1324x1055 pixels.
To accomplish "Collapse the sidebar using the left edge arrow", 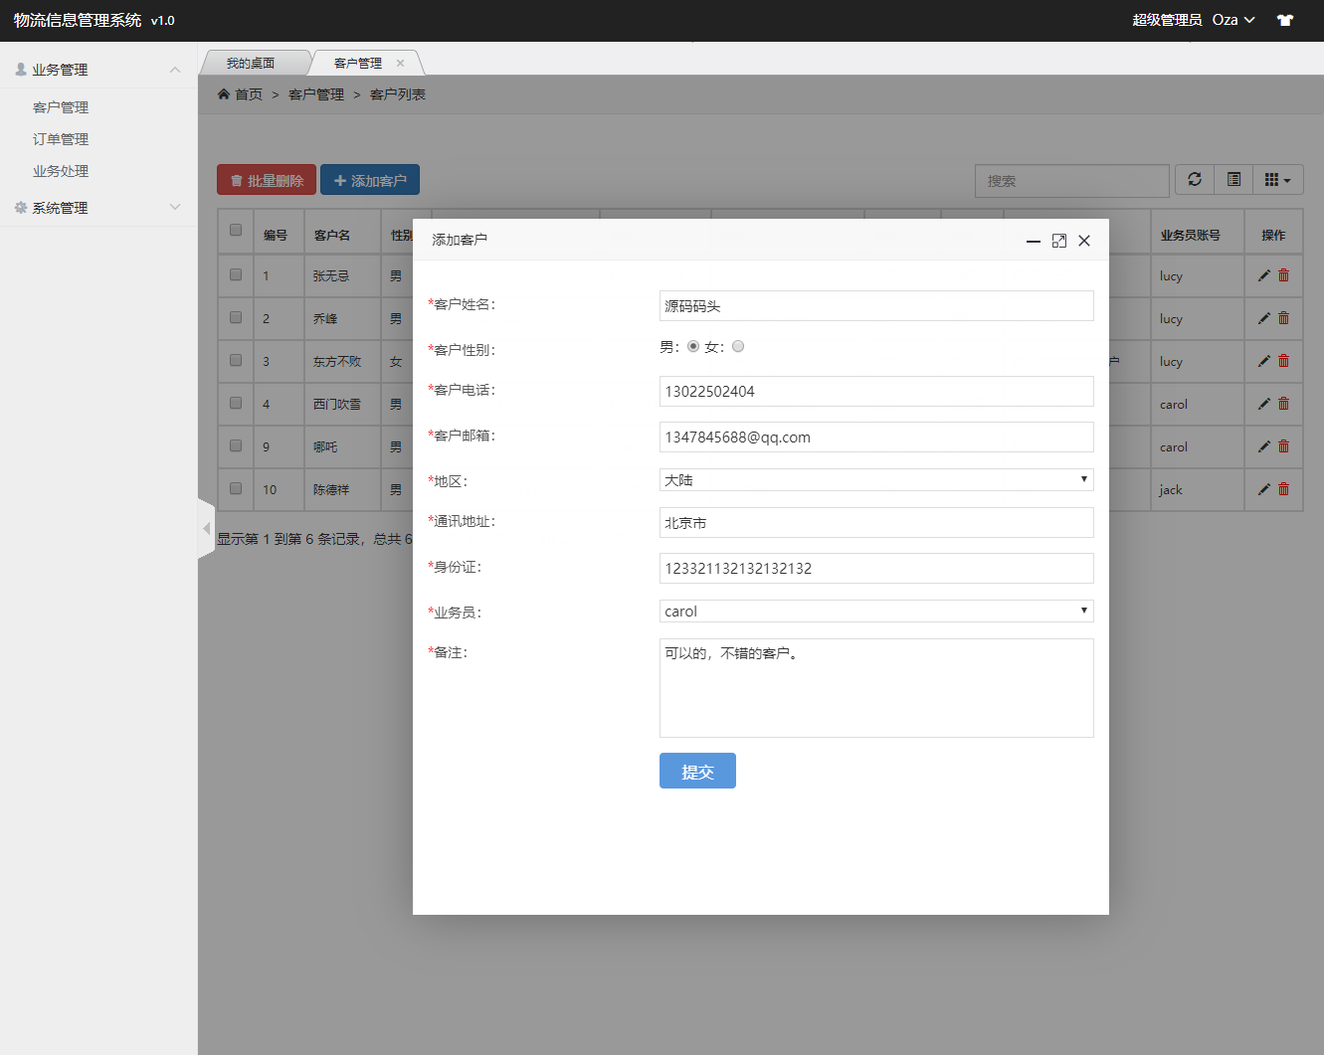I will pyautogui.click(x=206, y=528).
